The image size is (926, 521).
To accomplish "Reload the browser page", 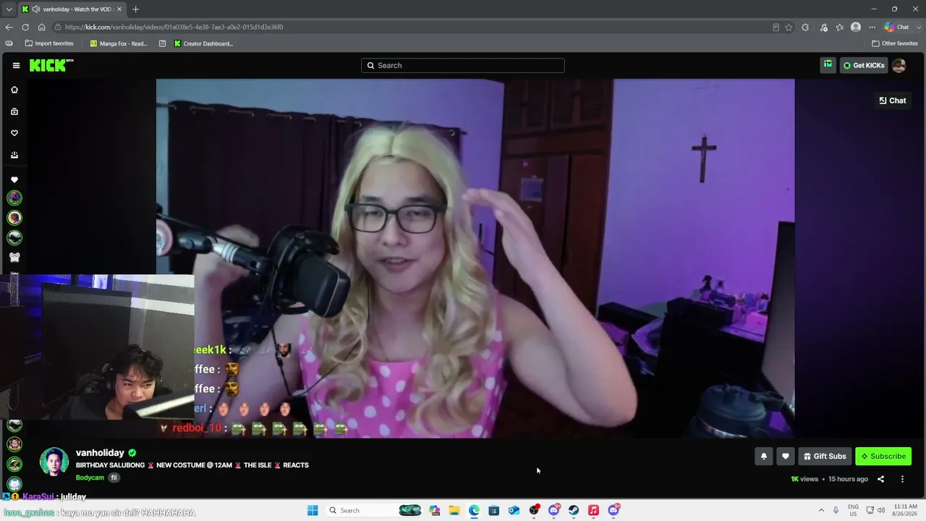I will tap(25, 27).
